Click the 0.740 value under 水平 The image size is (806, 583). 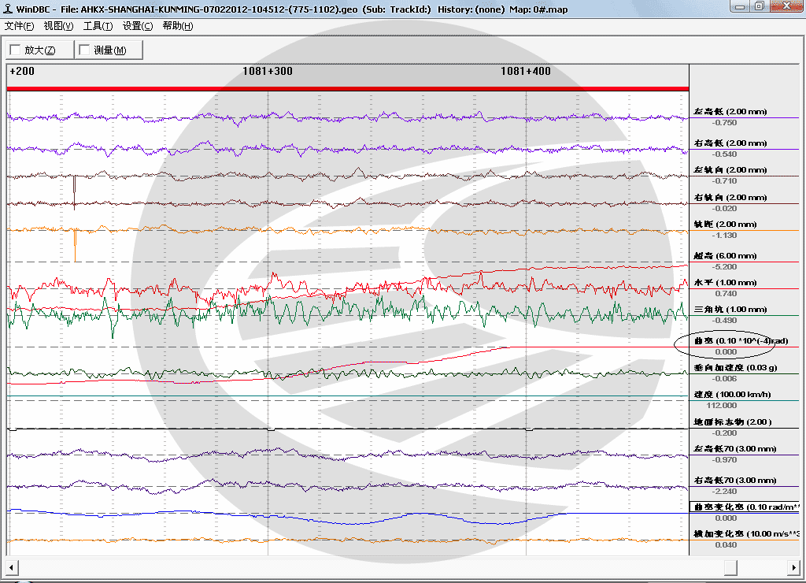(726, 293)
